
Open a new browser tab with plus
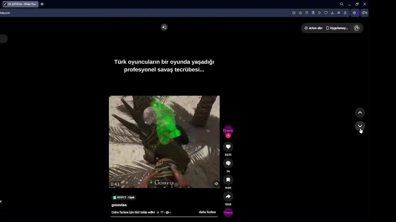point(42,4)
